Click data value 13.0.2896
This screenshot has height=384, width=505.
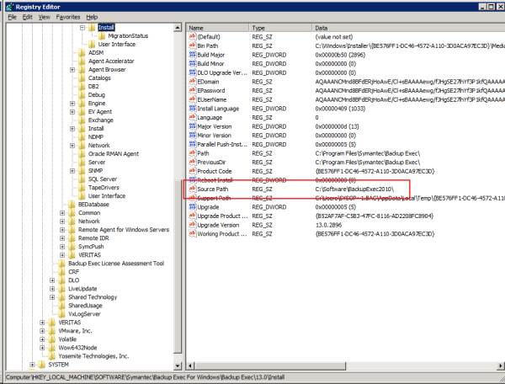pos(329,225)
